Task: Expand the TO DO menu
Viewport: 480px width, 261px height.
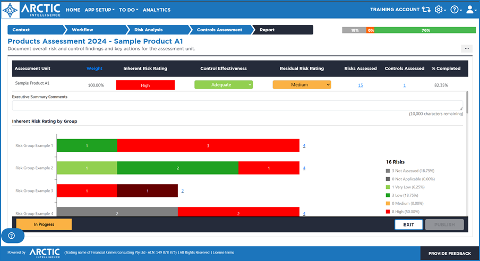Action: 128,10
